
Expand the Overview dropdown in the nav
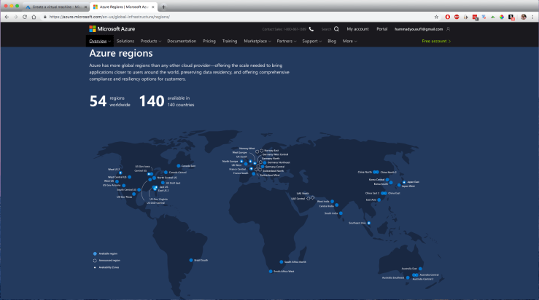[x=100, y=42]
